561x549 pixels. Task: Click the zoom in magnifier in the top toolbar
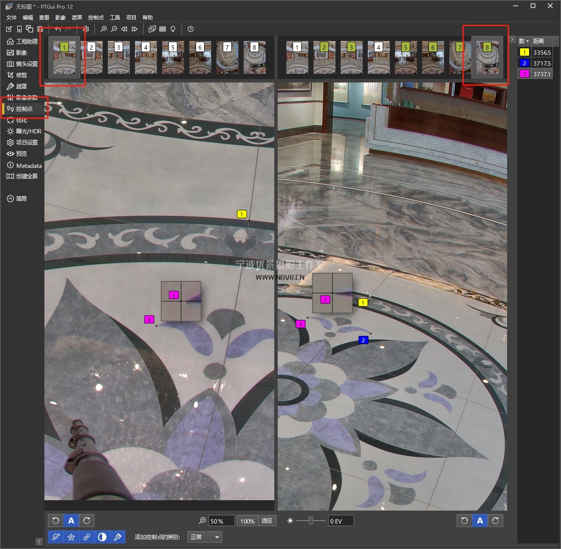coord(103,29)
